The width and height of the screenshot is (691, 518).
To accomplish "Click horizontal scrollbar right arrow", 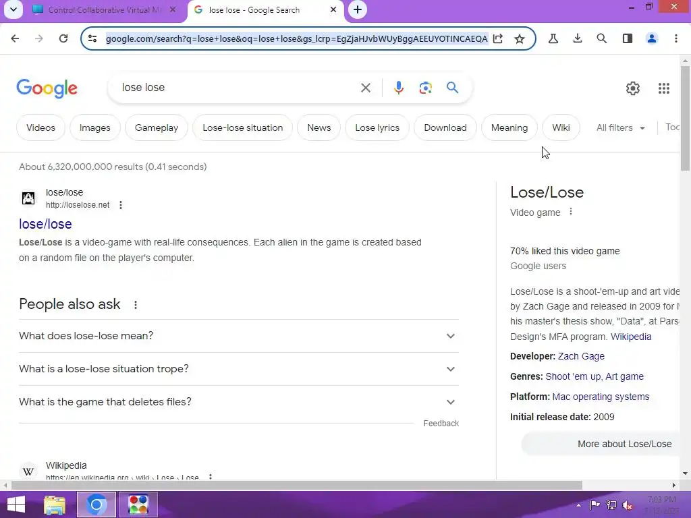I will tap(674, 485).
